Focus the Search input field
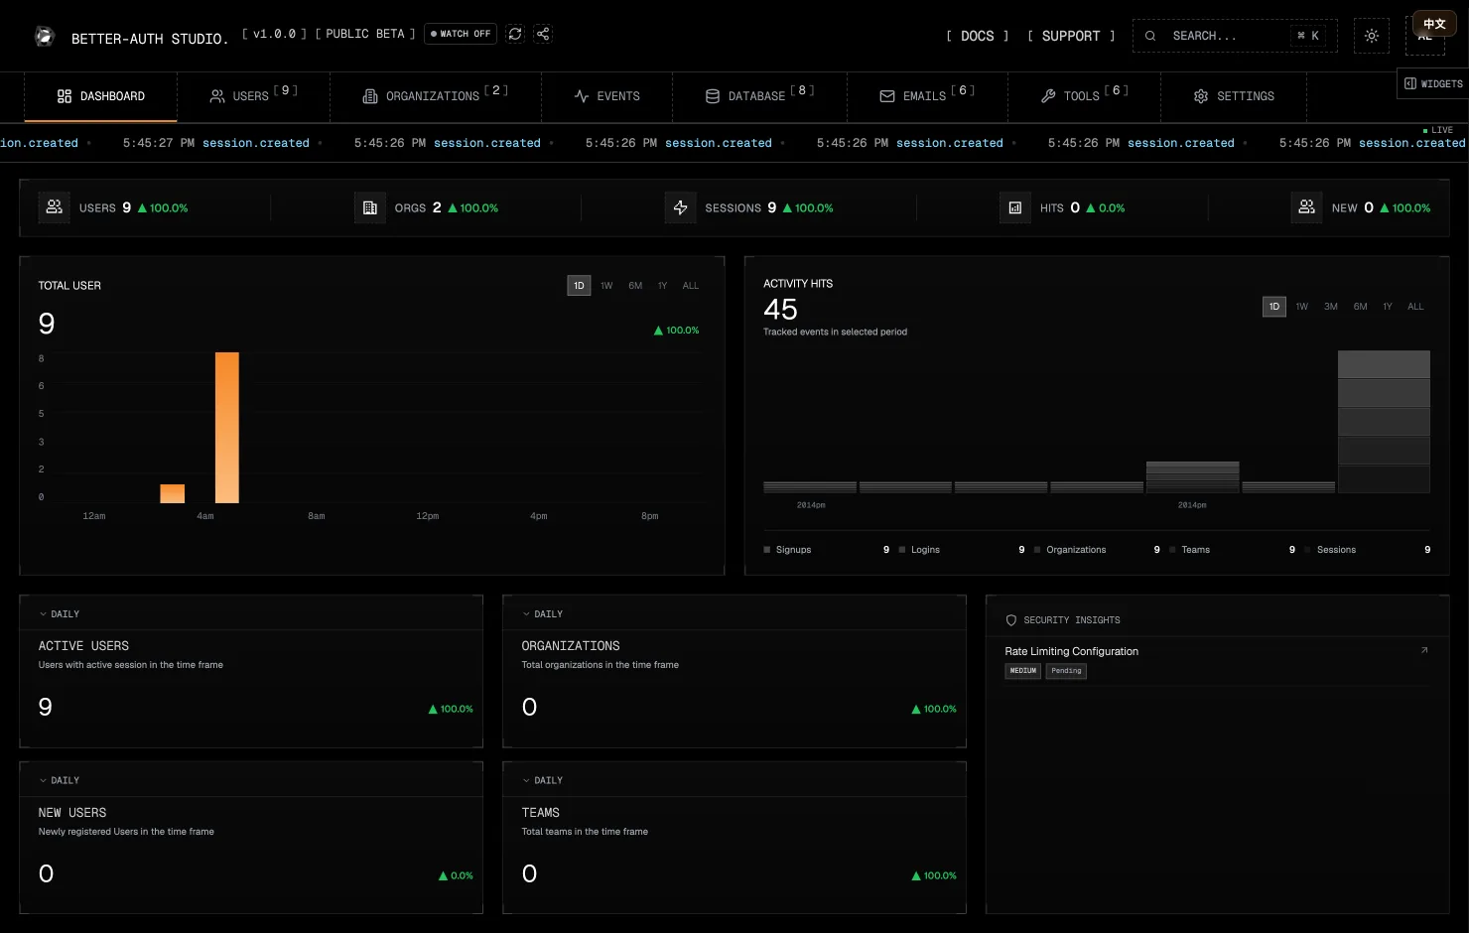The height and width of the screenshot is (933, 1469). 1235,36
